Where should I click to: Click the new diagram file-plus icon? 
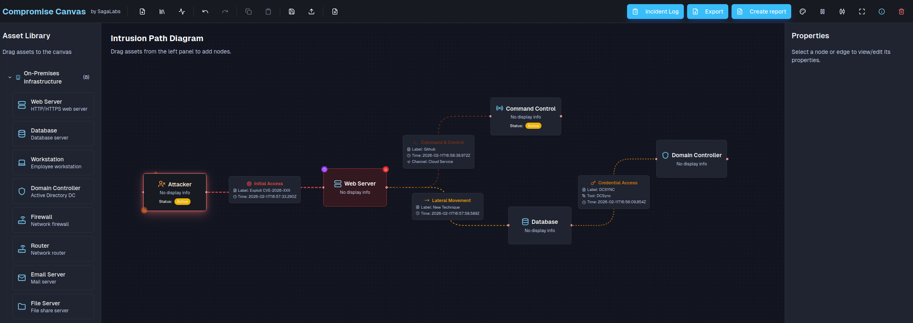pos(142,12)
